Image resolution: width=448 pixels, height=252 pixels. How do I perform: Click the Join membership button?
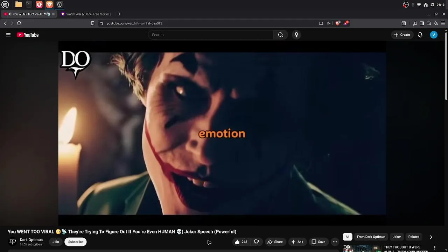(56, 242)
